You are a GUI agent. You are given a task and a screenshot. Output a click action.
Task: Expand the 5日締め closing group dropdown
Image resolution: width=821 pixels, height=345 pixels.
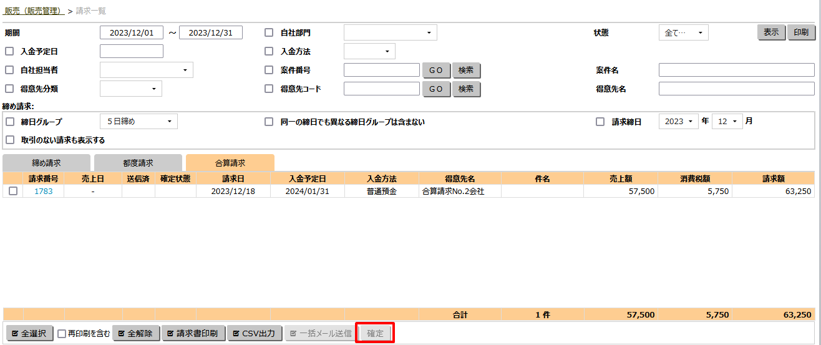point(138,122)
